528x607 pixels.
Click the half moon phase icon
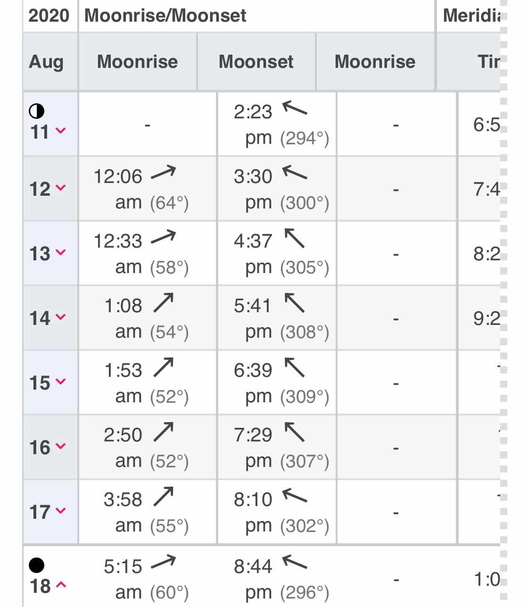(x=37, y=111)
